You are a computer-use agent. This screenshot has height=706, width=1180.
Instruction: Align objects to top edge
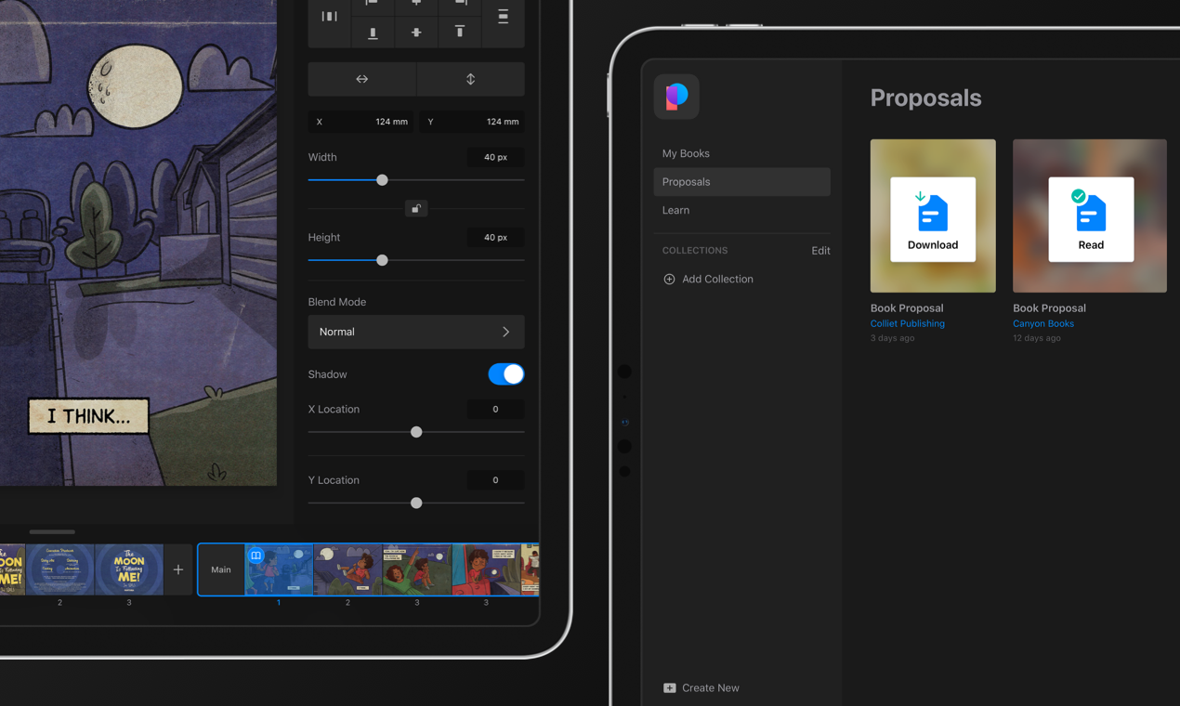pyautogui.click(x=459, y=33)
